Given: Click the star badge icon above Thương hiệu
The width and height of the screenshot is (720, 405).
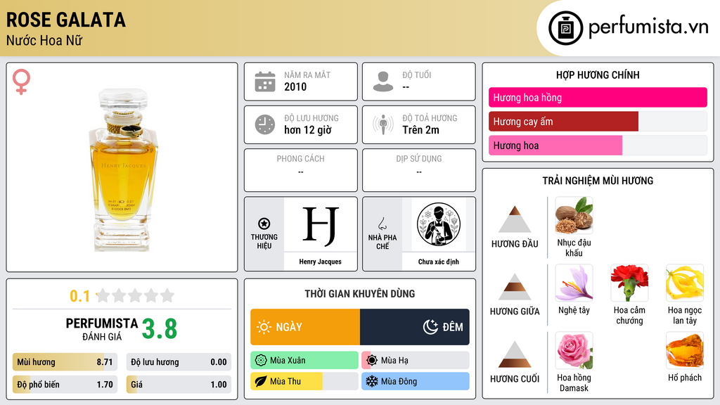Looking at the screenshot, I should coord(264,224).
